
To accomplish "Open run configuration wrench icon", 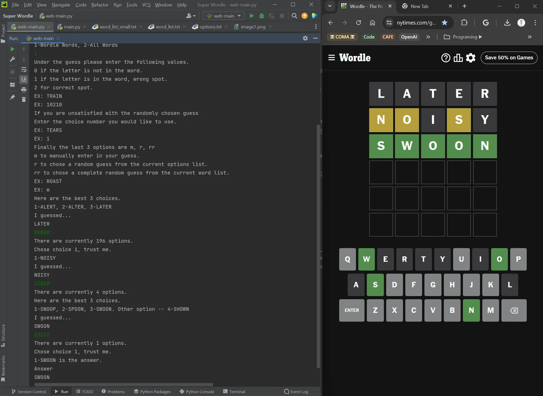I will (12, 59).
